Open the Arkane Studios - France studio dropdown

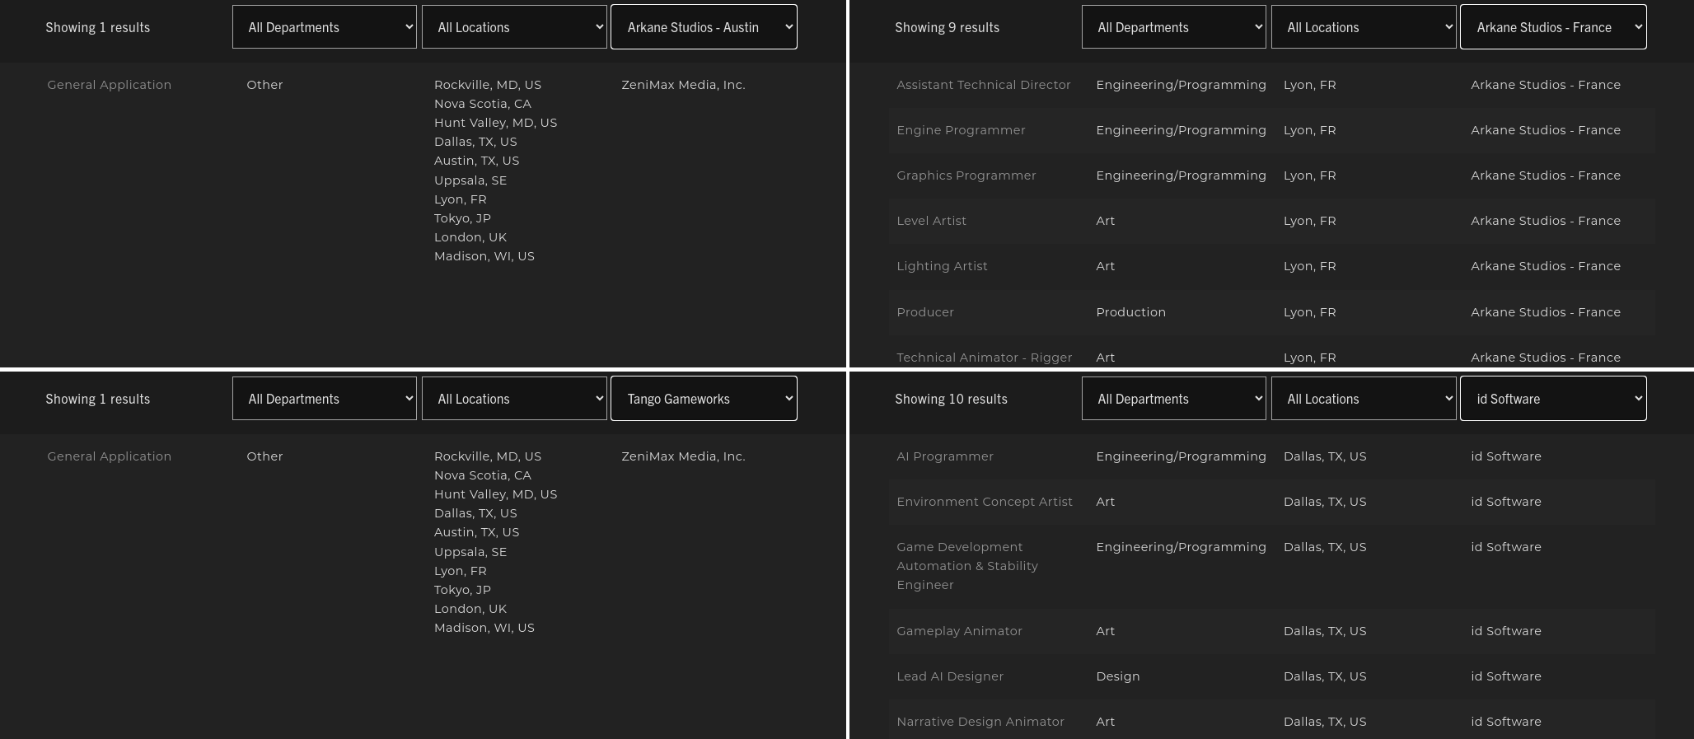click(x=1553, y=27)
